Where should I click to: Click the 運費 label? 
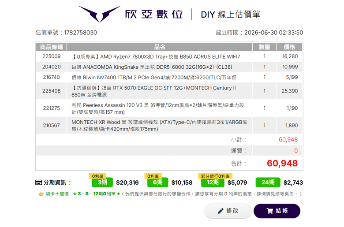239,151
